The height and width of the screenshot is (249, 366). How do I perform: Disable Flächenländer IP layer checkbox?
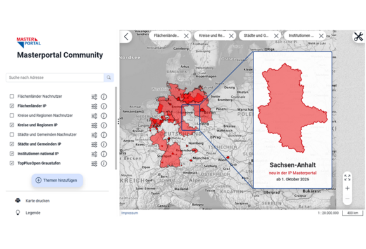pos(11,106)
